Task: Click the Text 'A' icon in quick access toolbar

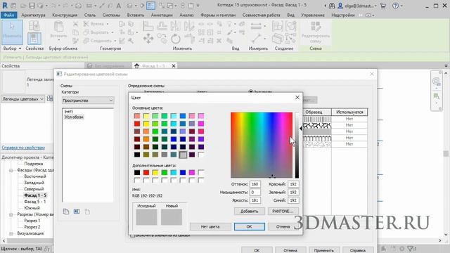Action: 119,6
